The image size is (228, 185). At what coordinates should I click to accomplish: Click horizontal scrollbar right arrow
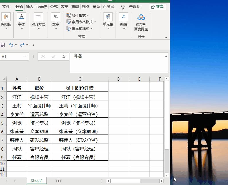click(161, 181)
